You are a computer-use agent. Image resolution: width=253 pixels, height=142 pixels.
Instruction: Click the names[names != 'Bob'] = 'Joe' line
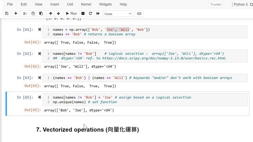point(122,97)
